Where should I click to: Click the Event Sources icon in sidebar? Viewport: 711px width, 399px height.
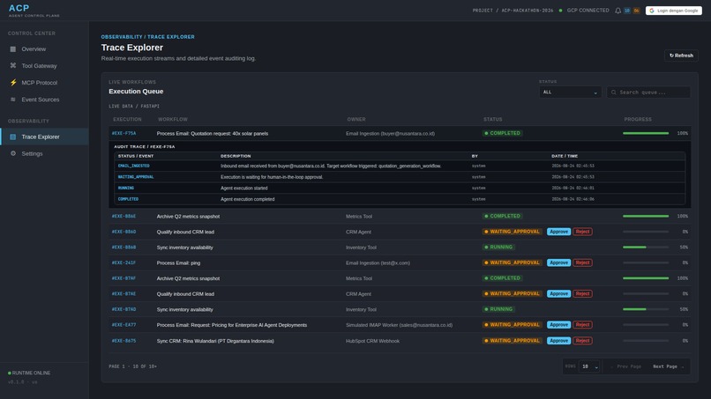12,100
